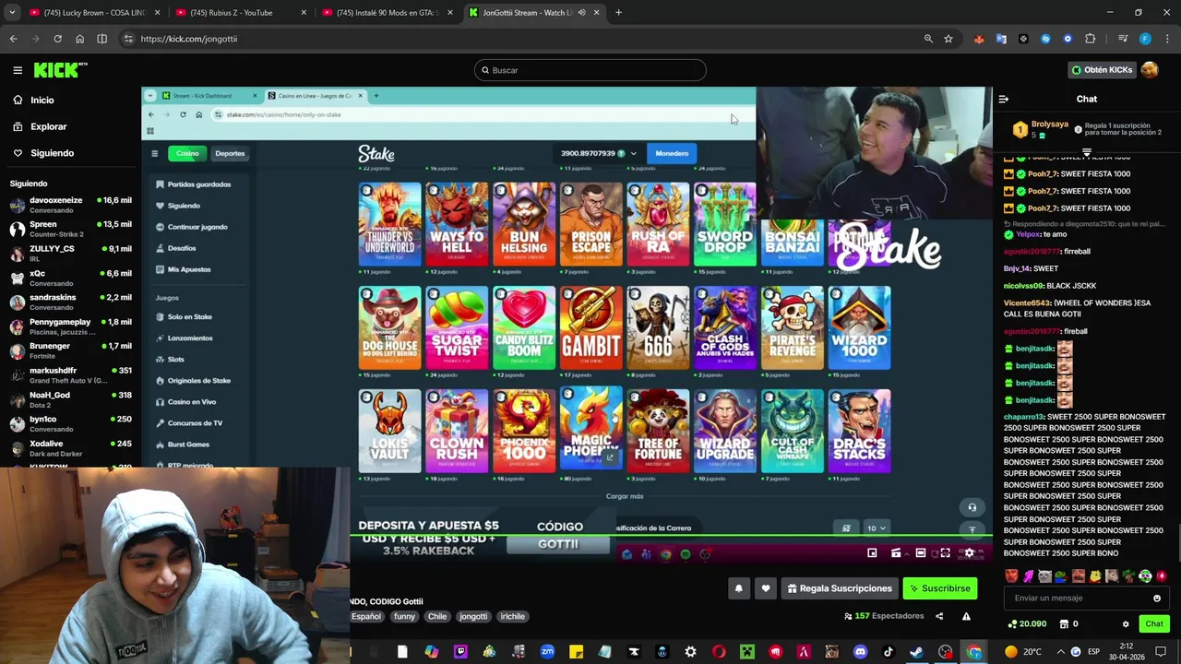Open Chrome media control icon
The image size is (1181, 664).
pyautogui.click(x=1123, y=39)
